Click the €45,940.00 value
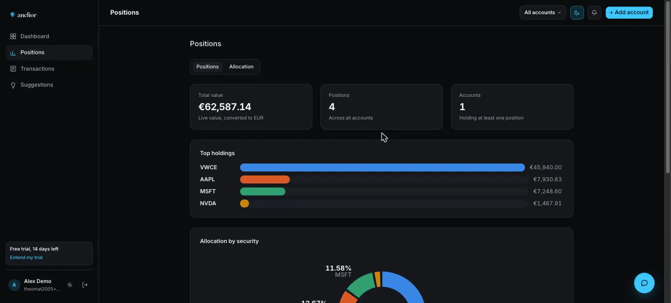The image size is (671, 303). [545, 167]
